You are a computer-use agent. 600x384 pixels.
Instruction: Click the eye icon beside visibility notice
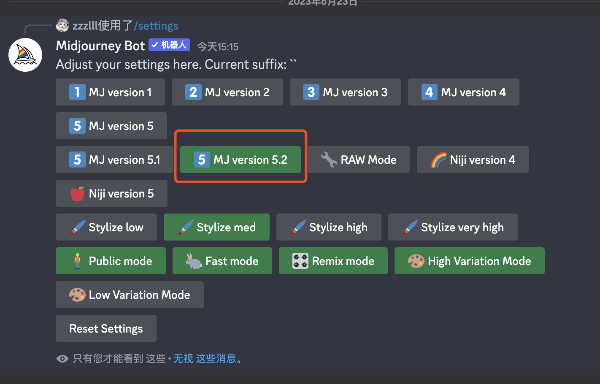[x=62, y=359]
